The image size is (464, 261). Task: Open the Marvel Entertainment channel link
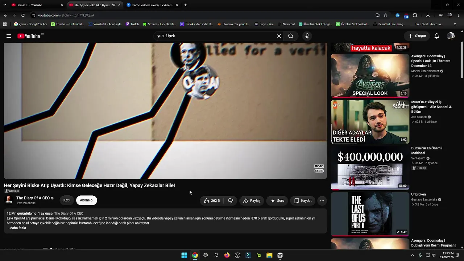pyautogui.click(x=425, y=71)
